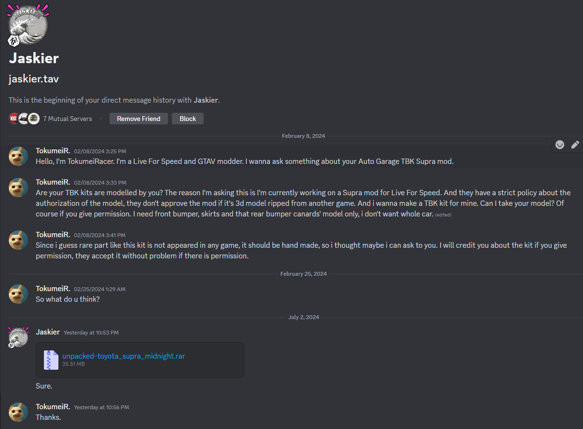Click Jaskier's avatar beside the July message
583x429 pixels.
point(18,337)
